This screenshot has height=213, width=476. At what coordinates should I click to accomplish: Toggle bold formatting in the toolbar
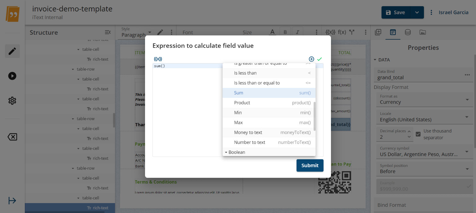click(x=285, y=31)
